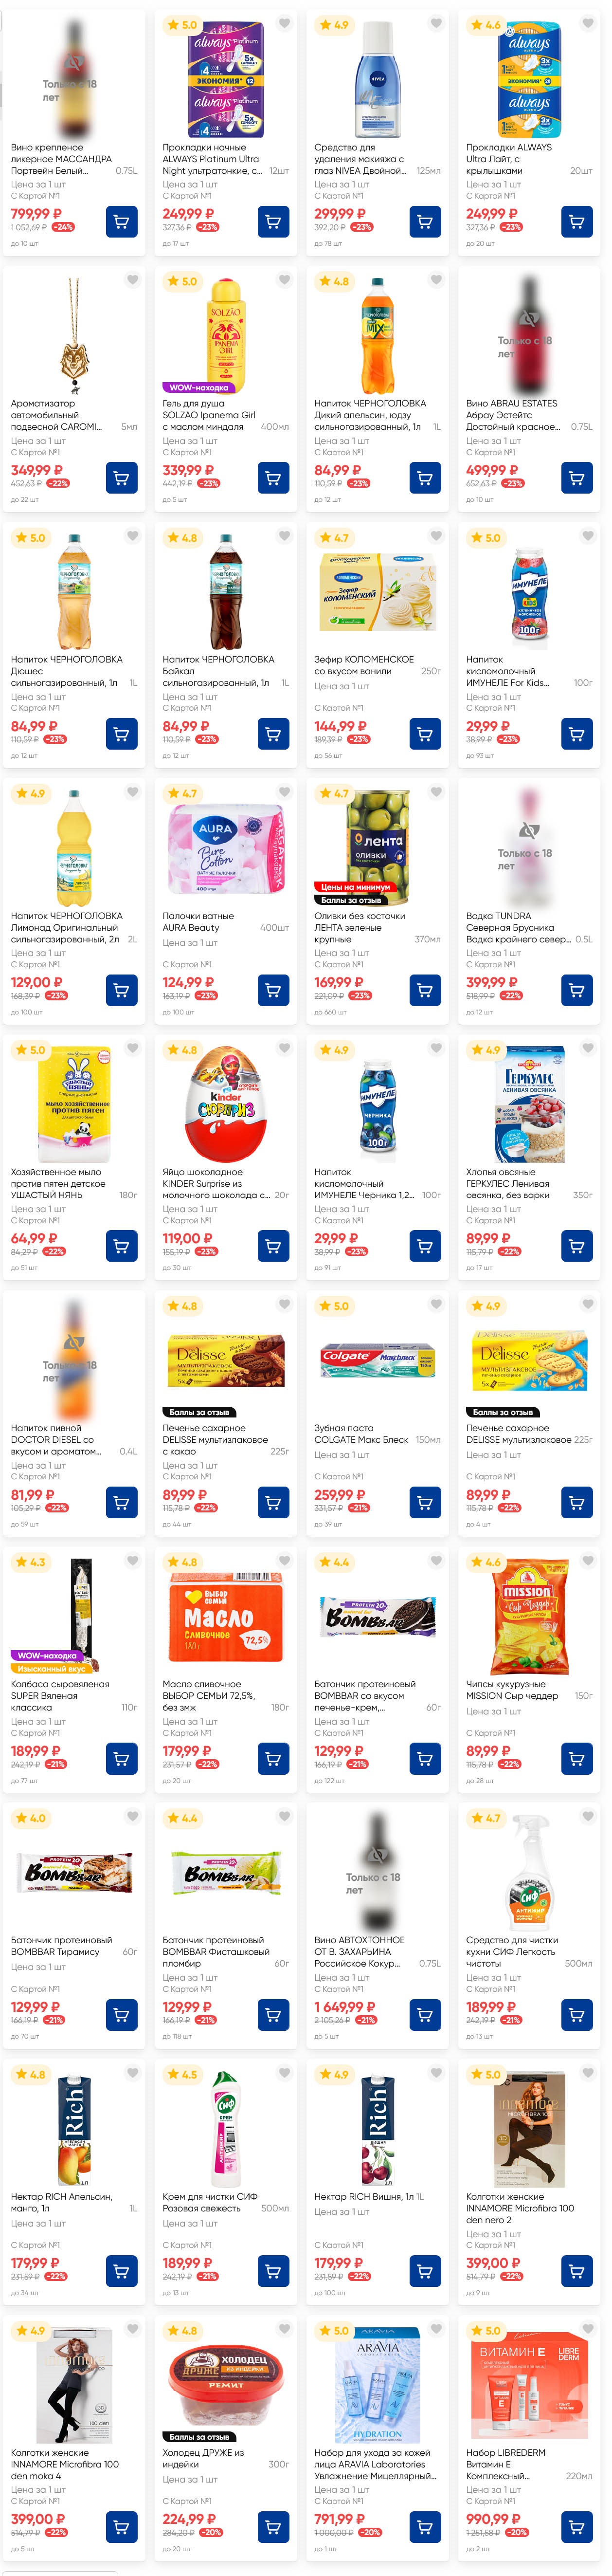
Task: Favorite the NIVEA makeup remover with heart
Action: [x=436, y=24]
